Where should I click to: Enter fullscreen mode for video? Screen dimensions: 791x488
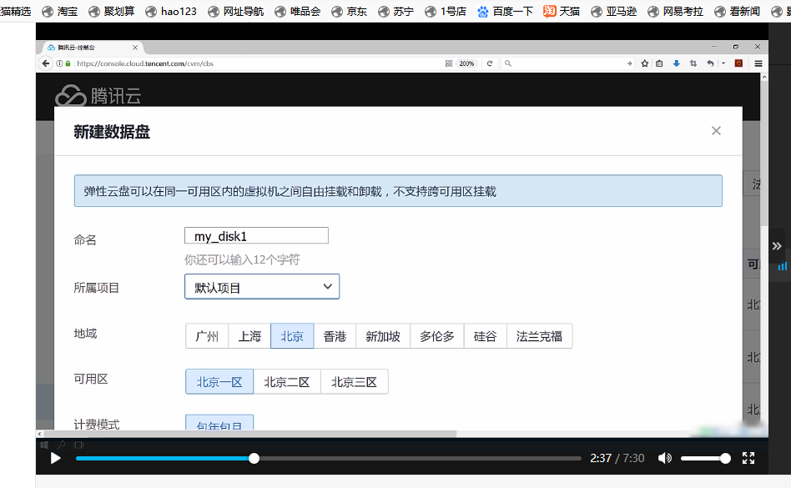[748, 458]
